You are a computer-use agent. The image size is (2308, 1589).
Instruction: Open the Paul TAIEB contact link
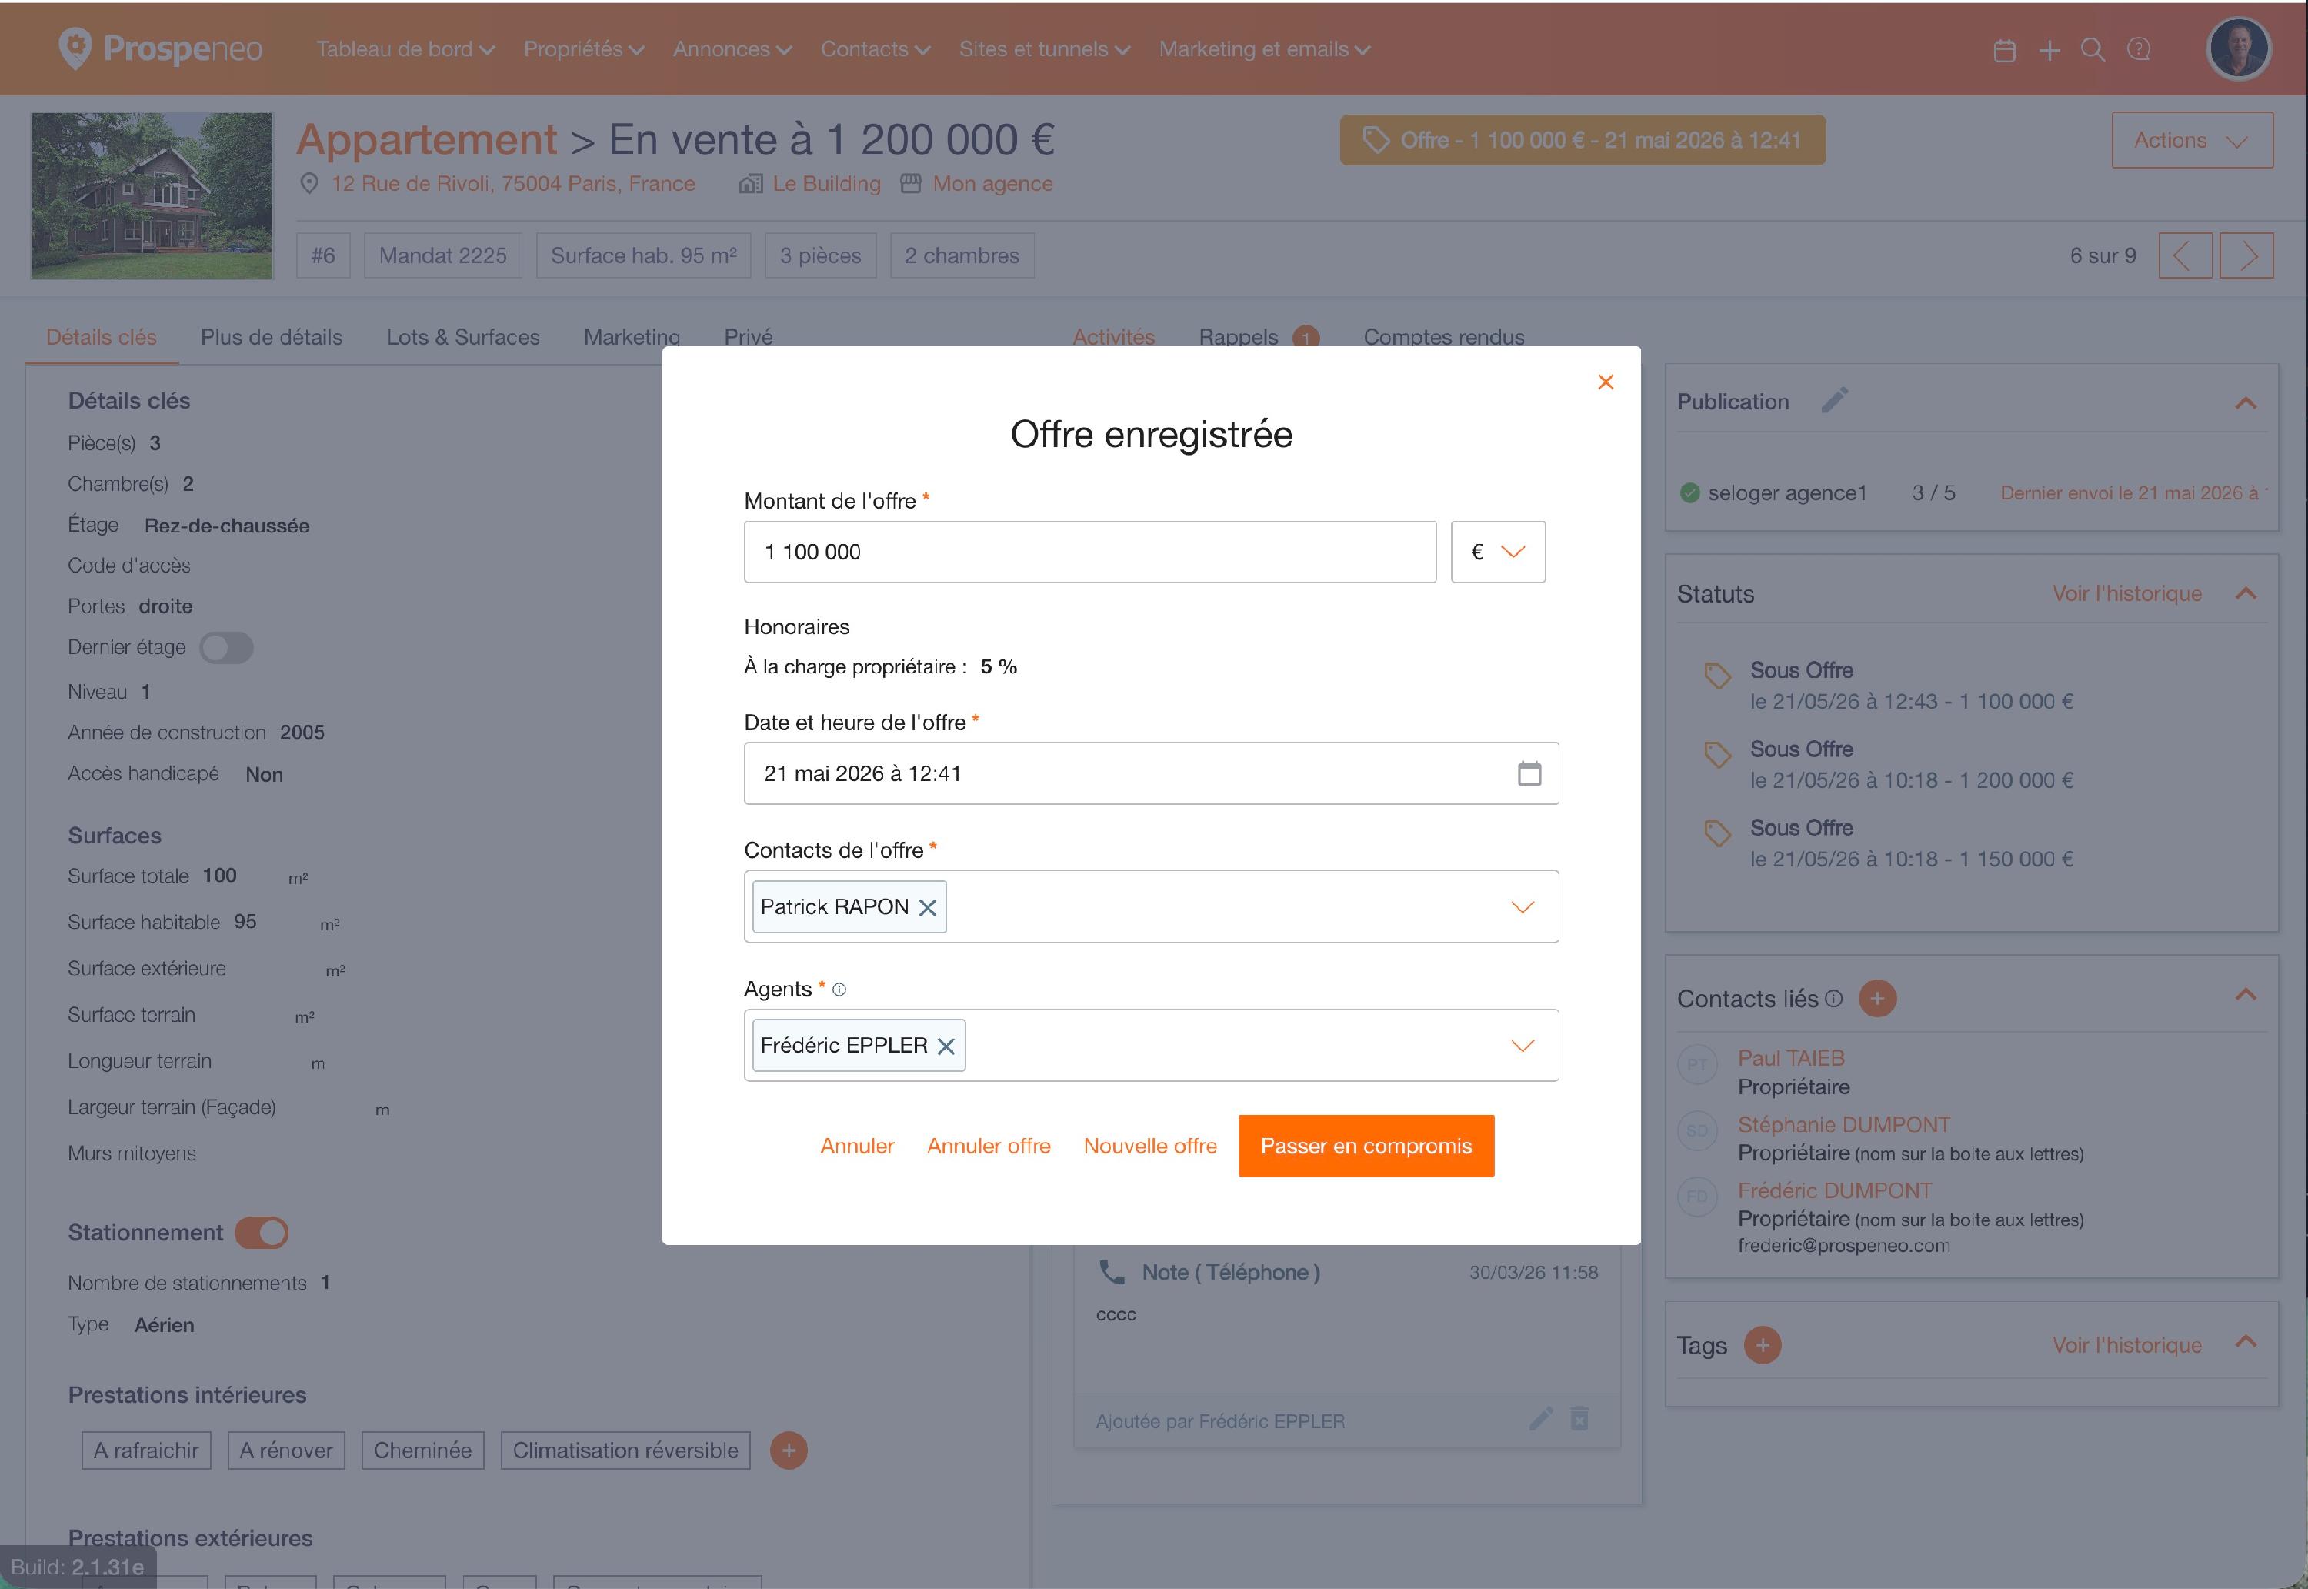click(x=1790, y=1058)
